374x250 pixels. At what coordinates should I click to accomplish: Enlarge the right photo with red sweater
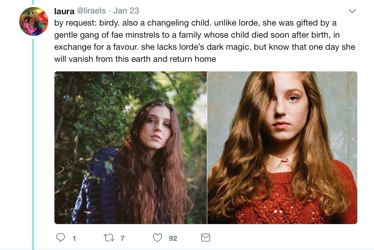[x=282, y=147]
